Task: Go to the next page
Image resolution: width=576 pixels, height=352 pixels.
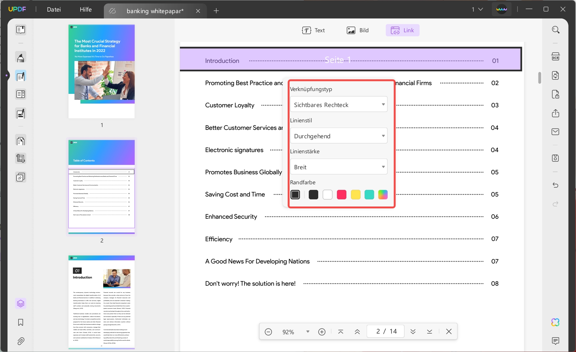Action: coord(413,332)
